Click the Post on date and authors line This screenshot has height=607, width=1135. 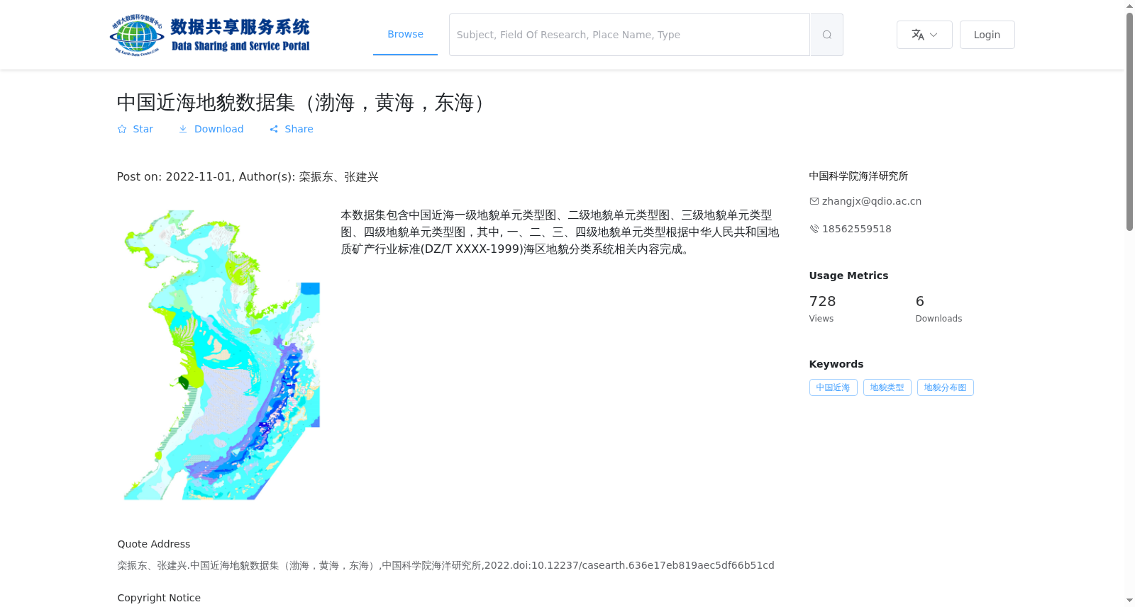[x=248, y=176]
